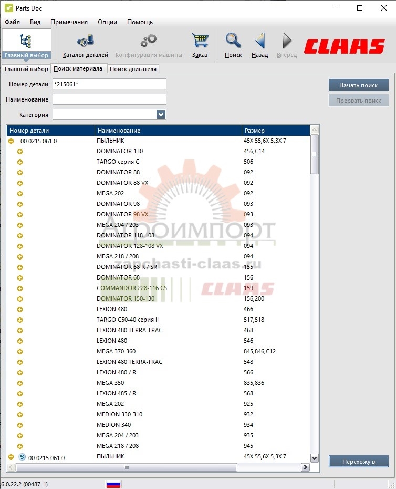Open the Примечания menu
The width and height of the screenshot is (396, 489).
[x=69, y=22]
